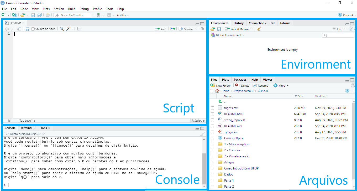Click the Rename button in Files pane
The width and height of the screenshot is (357, 191).
pyautogui.click(x=260, y=86)
